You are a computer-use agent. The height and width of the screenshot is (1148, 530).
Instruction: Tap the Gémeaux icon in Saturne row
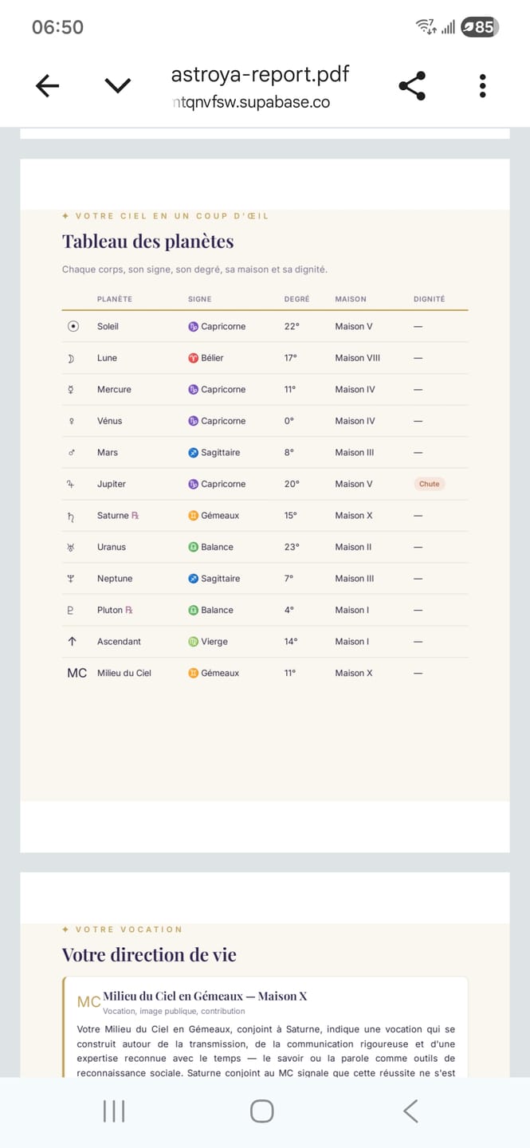tap(193, 516)
